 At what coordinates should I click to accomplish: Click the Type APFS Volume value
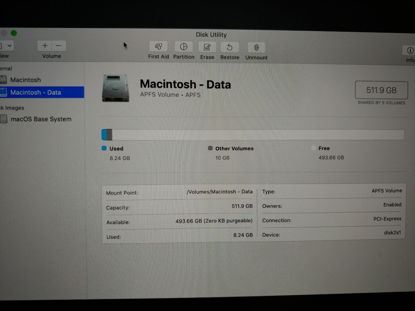coord(387,191)
